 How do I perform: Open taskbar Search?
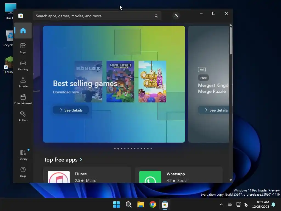click(x=129, y=204)
